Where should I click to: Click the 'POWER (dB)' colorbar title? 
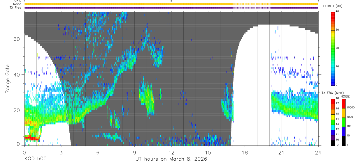(333, 6)
